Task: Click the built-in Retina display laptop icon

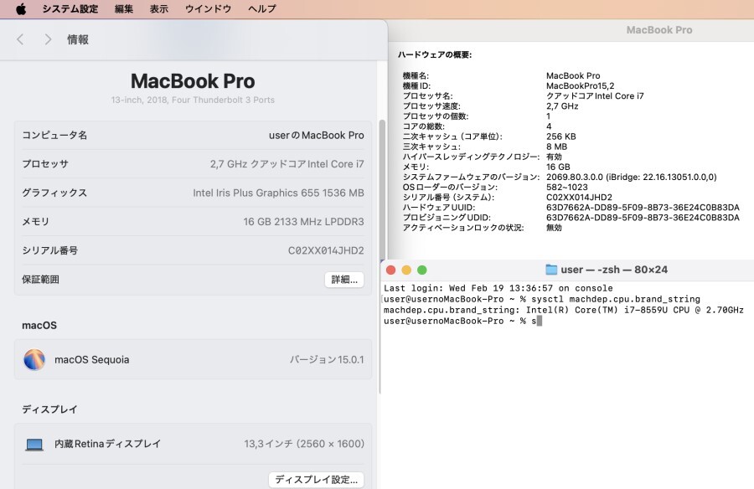Action: click(34, 445)
